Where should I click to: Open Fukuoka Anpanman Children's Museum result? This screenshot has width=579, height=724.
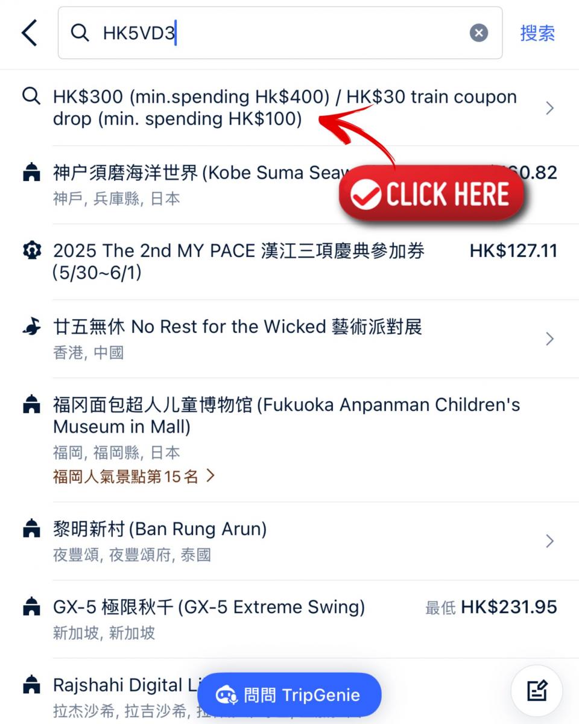tap(289, 440)
